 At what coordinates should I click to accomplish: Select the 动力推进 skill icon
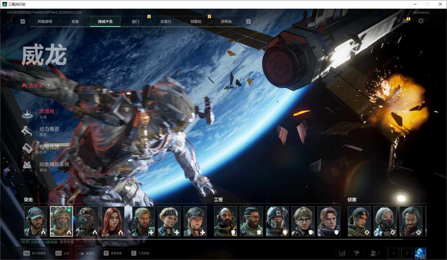tap(27, 131)
